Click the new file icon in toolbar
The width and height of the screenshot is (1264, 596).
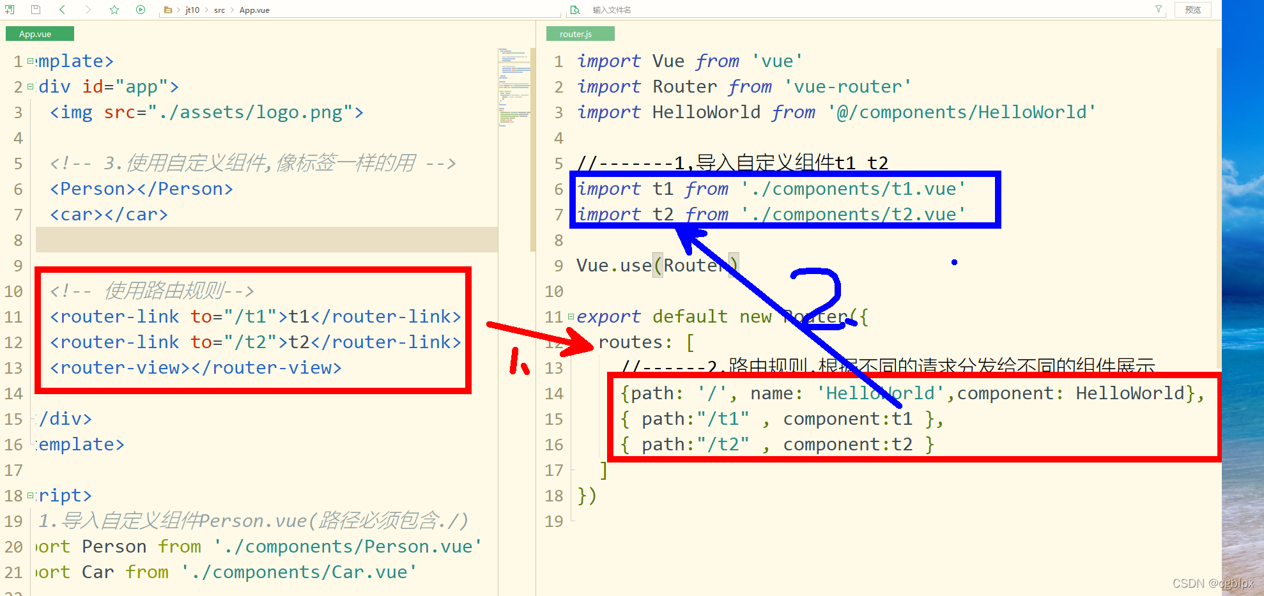[x=10, y=10]
